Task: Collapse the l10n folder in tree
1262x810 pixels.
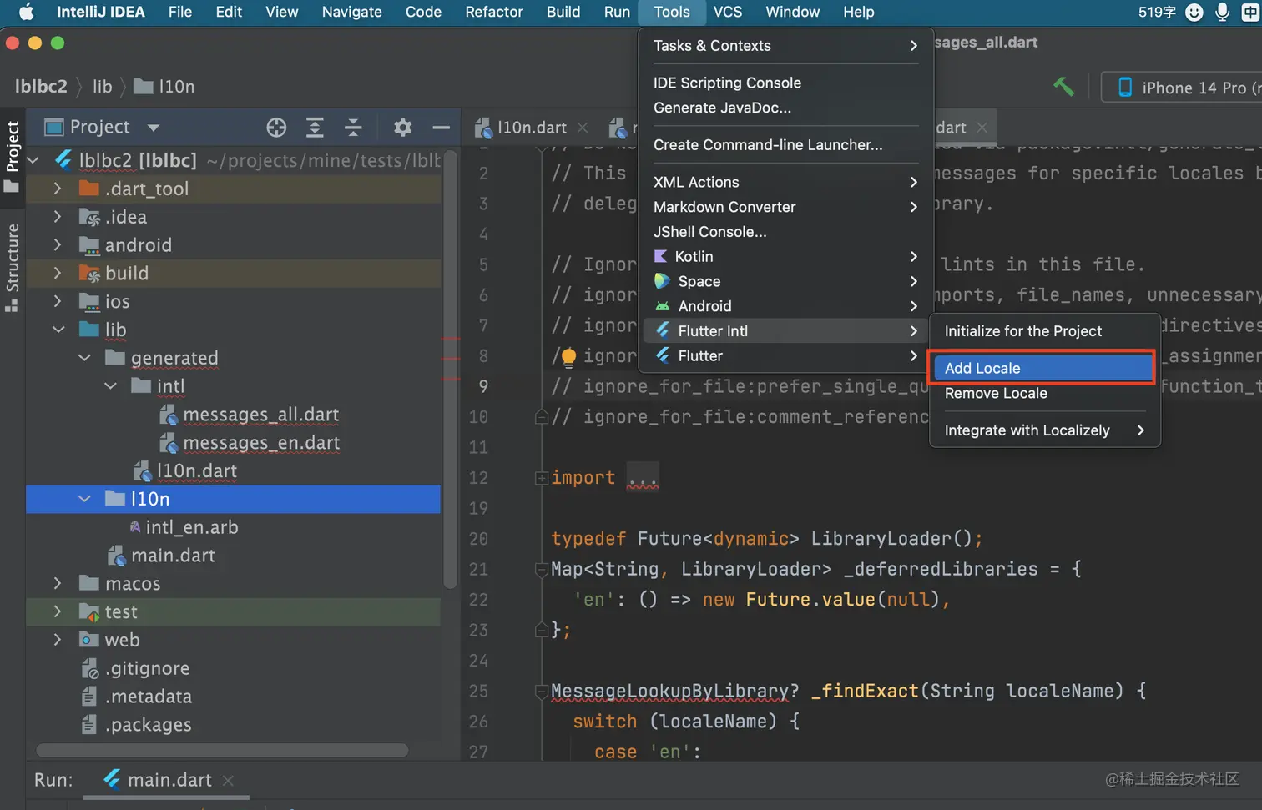Action: click(84, 499)
